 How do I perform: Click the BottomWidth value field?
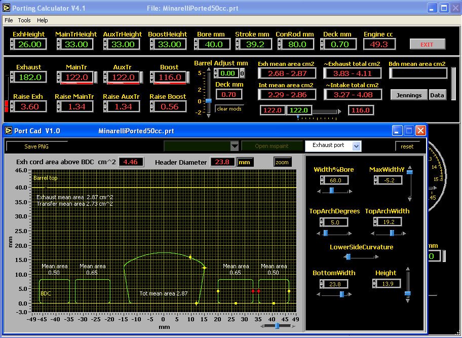coord(335,284)
